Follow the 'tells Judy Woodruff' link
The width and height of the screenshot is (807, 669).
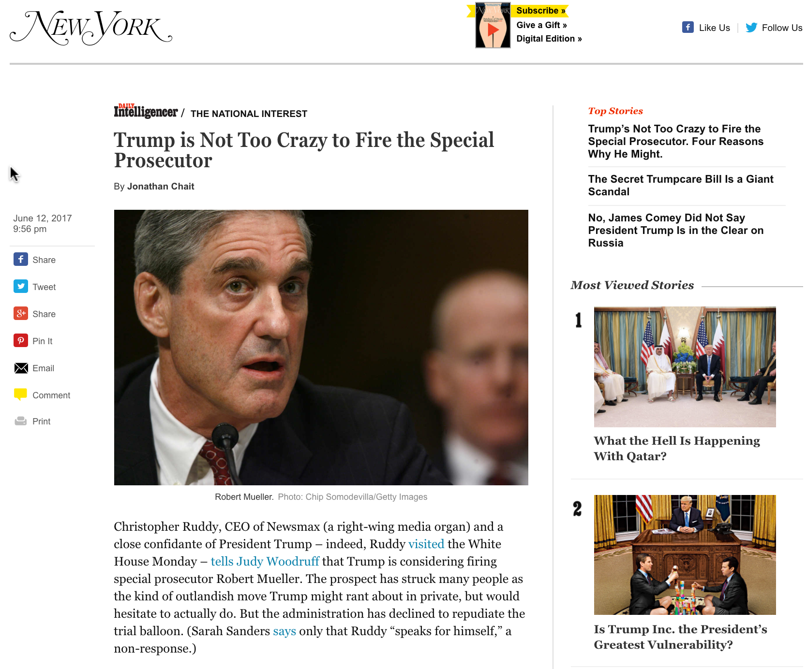pos(265,561)
